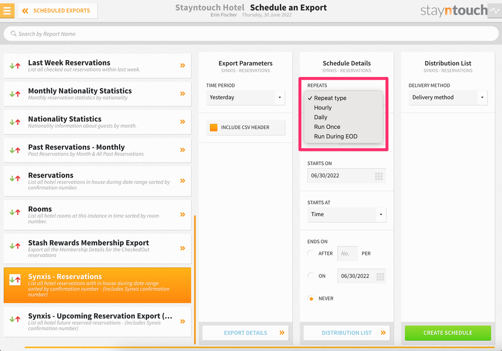
Task: Choose Run During EOD option
Action: (x=343, y=136)
